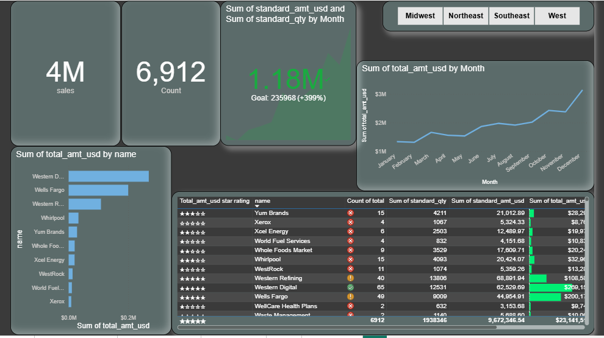Select the Southeast slicer button
The height and width of the screenshot is (338, 604).
511,16
